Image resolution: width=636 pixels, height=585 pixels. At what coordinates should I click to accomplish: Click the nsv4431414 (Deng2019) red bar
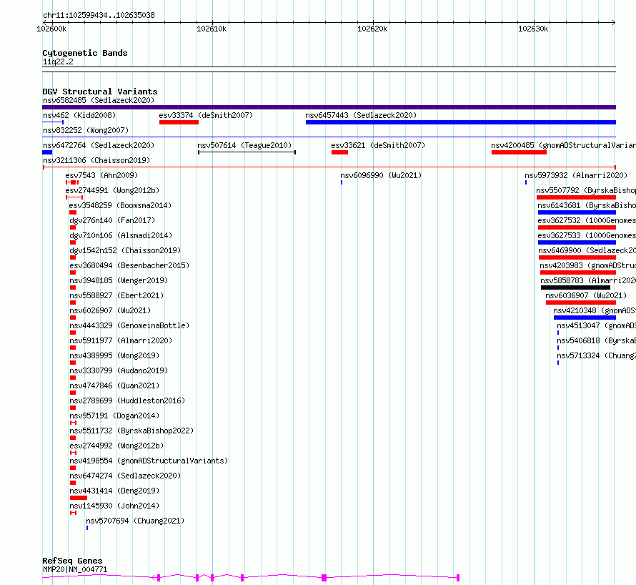coord(79,498)
